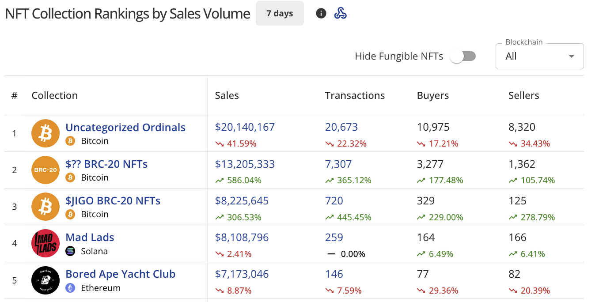Click the 259 transactions value
The height and width of the screenshot is (302, 599).
334,237
